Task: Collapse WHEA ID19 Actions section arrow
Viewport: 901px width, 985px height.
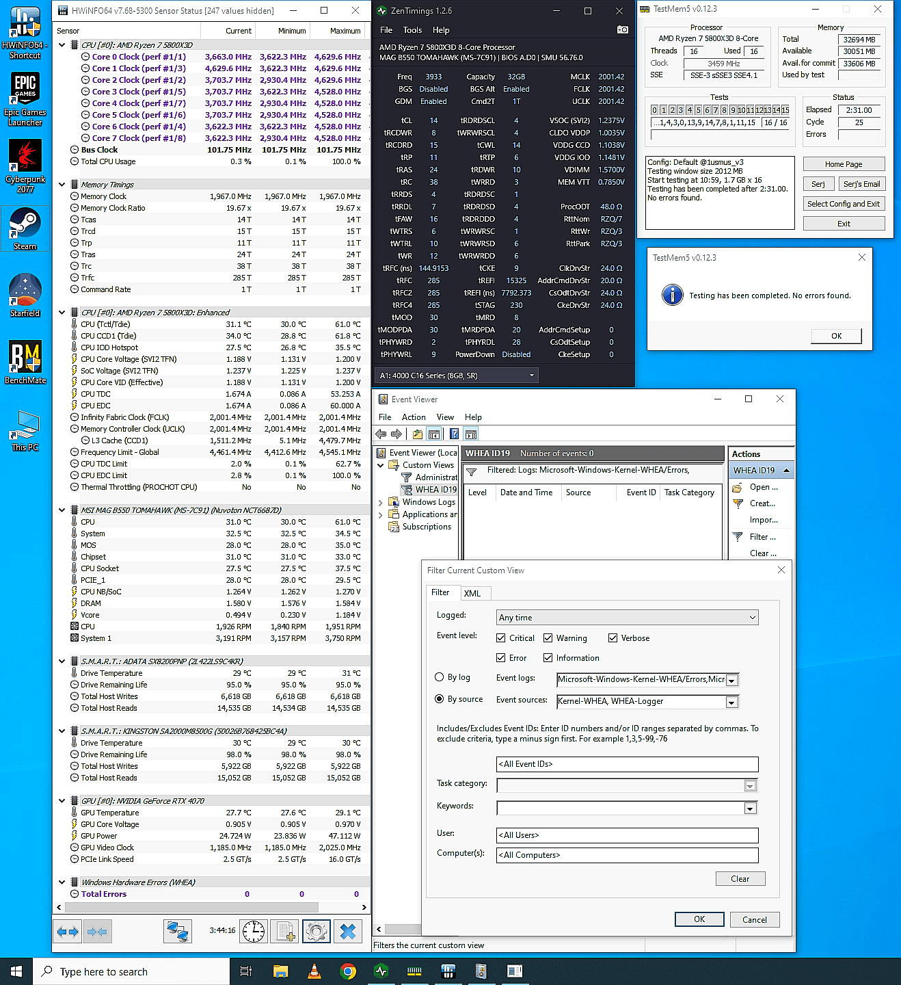Action: point(786,470)
